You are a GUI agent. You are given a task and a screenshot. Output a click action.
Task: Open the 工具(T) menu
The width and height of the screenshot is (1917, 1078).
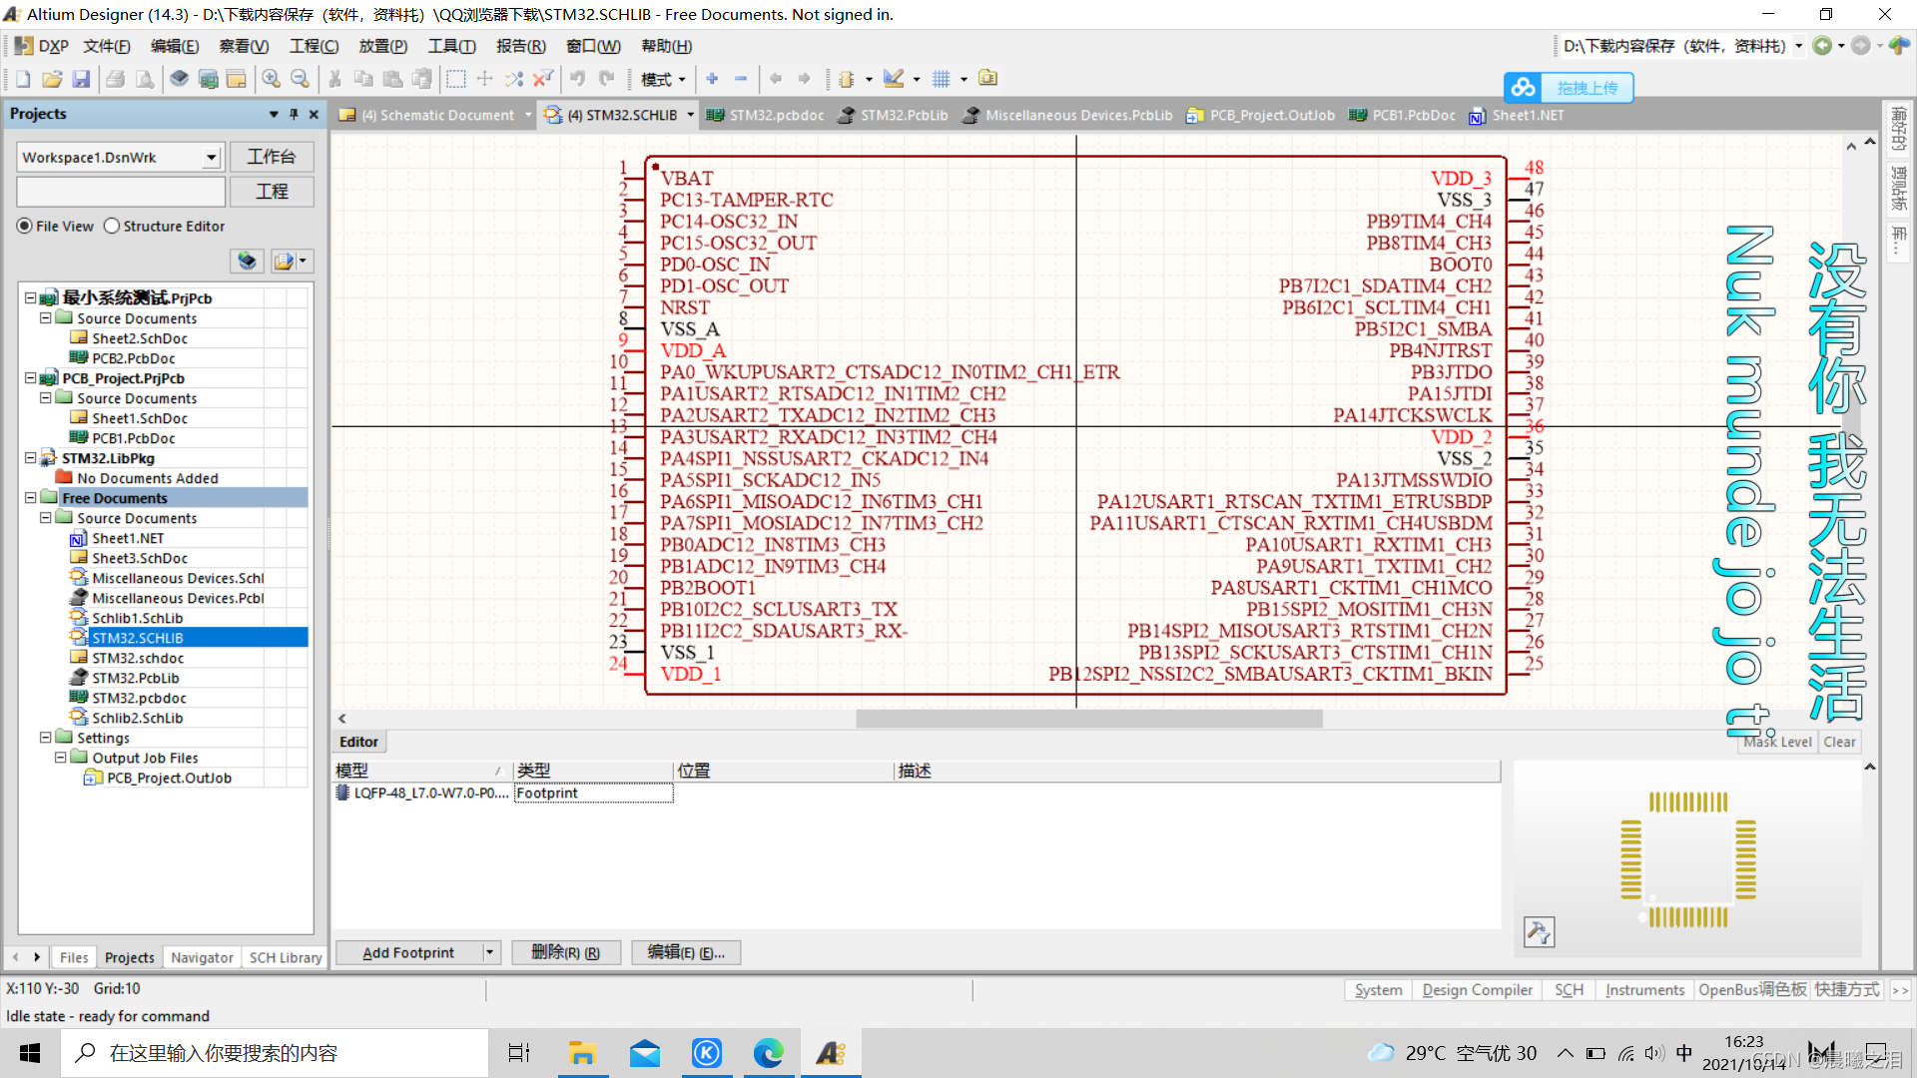click(451, 46)
